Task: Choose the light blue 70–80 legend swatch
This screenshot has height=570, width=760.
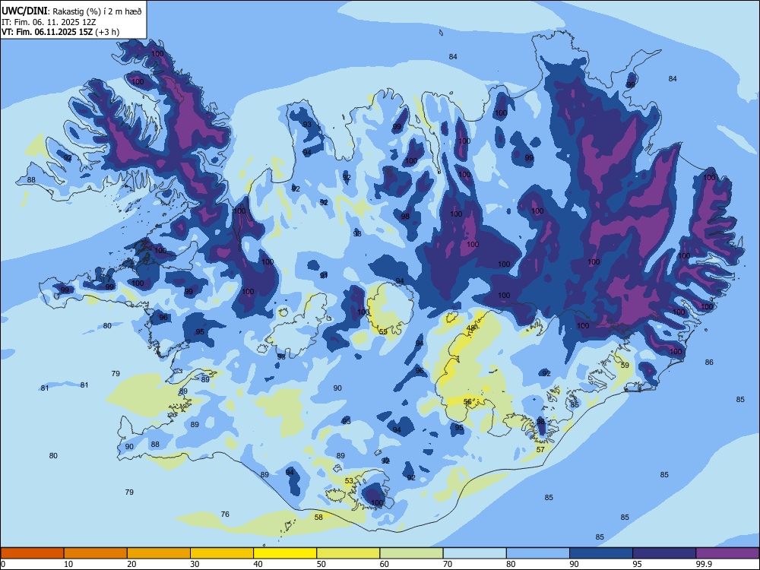Action: pos(474,553)
